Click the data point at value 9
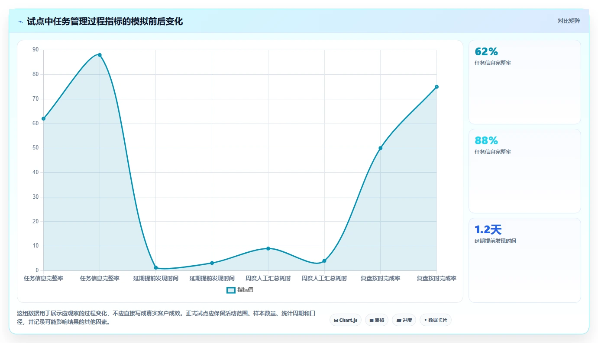The width and height of the screenshot is (598, 343). coord(268,248)
